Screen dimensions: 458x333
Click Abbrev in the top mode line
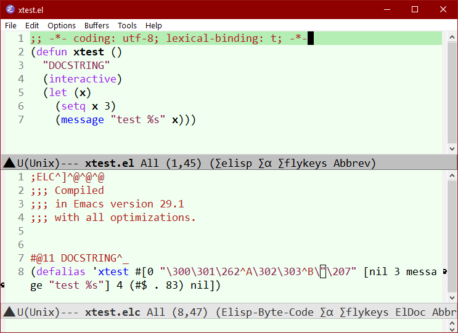coord(351,163)
